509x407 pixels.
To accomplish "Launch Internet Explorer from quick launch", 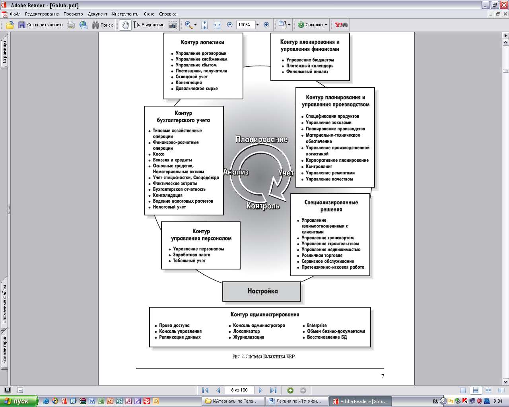I will pos(46,401).
